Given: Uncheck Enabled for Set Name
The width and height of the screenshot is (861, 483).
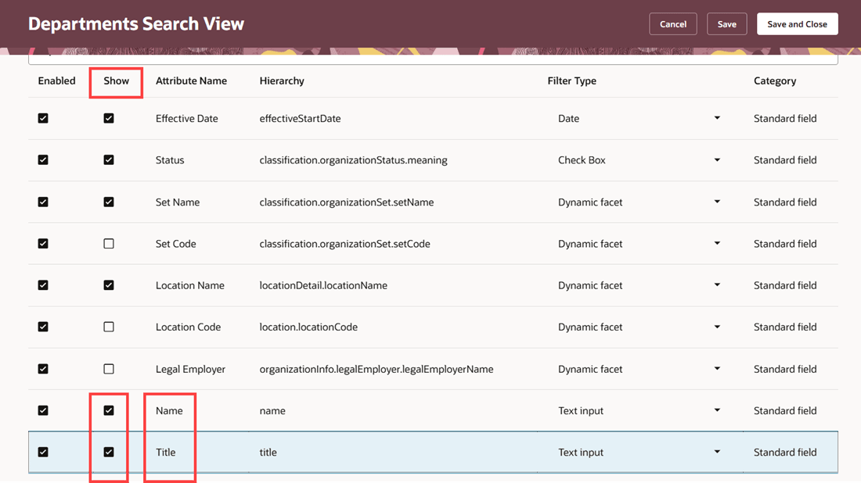Looking at the screenshot, I should click(x=43, y=202).
